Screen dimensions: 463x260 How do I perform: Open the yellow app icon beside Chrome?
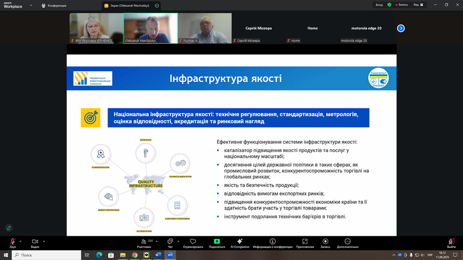pyautogui.click(x=147, y=255)
